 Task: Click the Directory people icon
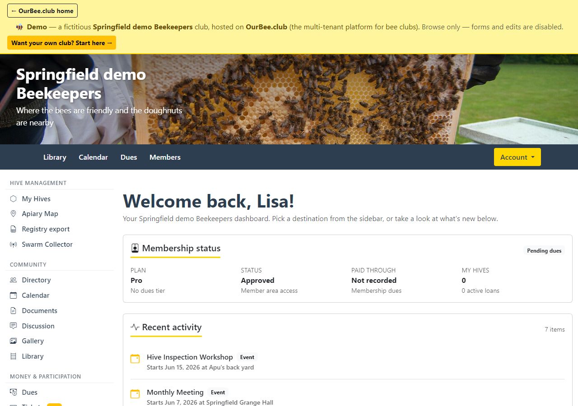pos(13,280)
